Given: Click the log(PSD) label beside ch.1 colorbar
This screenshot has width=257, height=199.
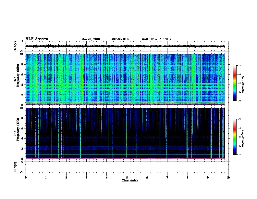Looking at the screenshot, I should click(243, 85).
